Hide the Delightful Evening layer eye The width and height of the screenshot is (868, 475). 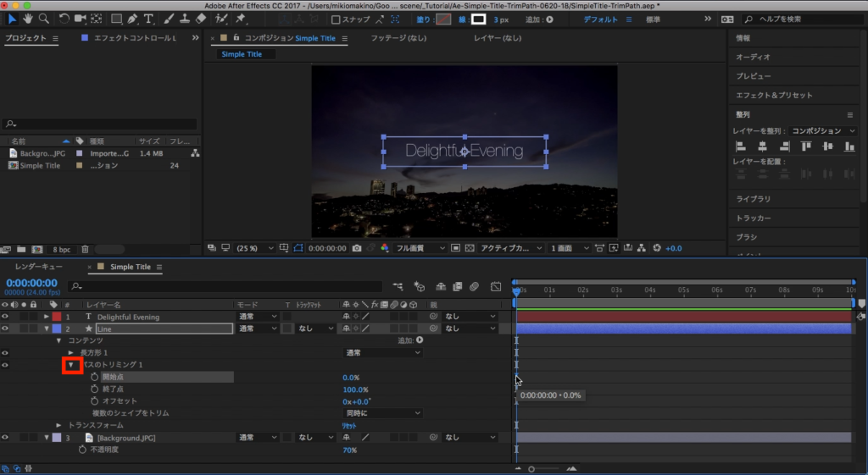click(6, 317)
